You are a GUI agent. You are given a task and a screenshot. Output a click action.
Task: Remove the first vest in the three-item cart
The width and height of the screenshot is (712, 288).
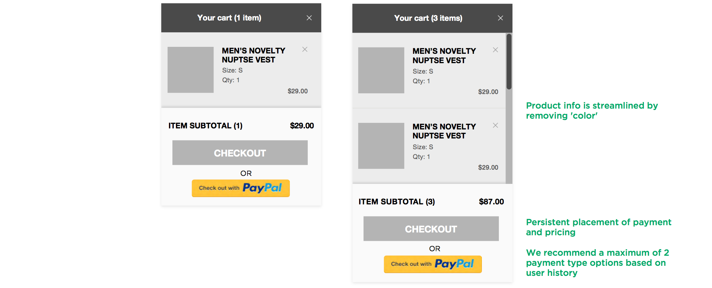[495, 50]
